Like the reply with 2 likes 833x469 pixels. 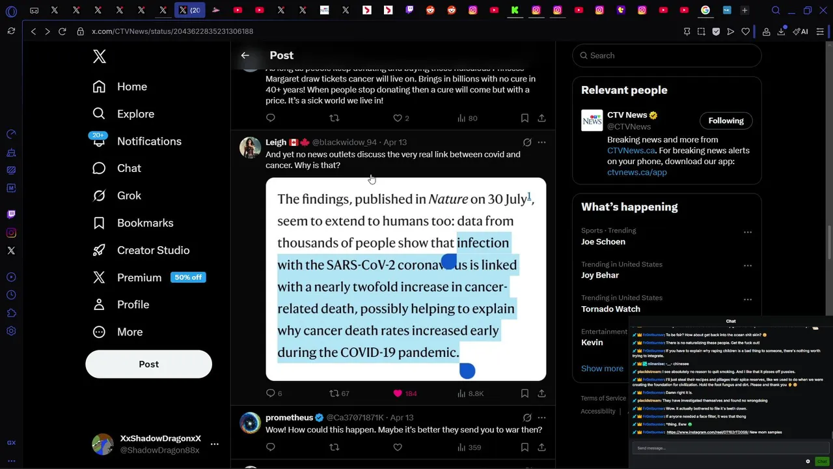coord(398,118)
